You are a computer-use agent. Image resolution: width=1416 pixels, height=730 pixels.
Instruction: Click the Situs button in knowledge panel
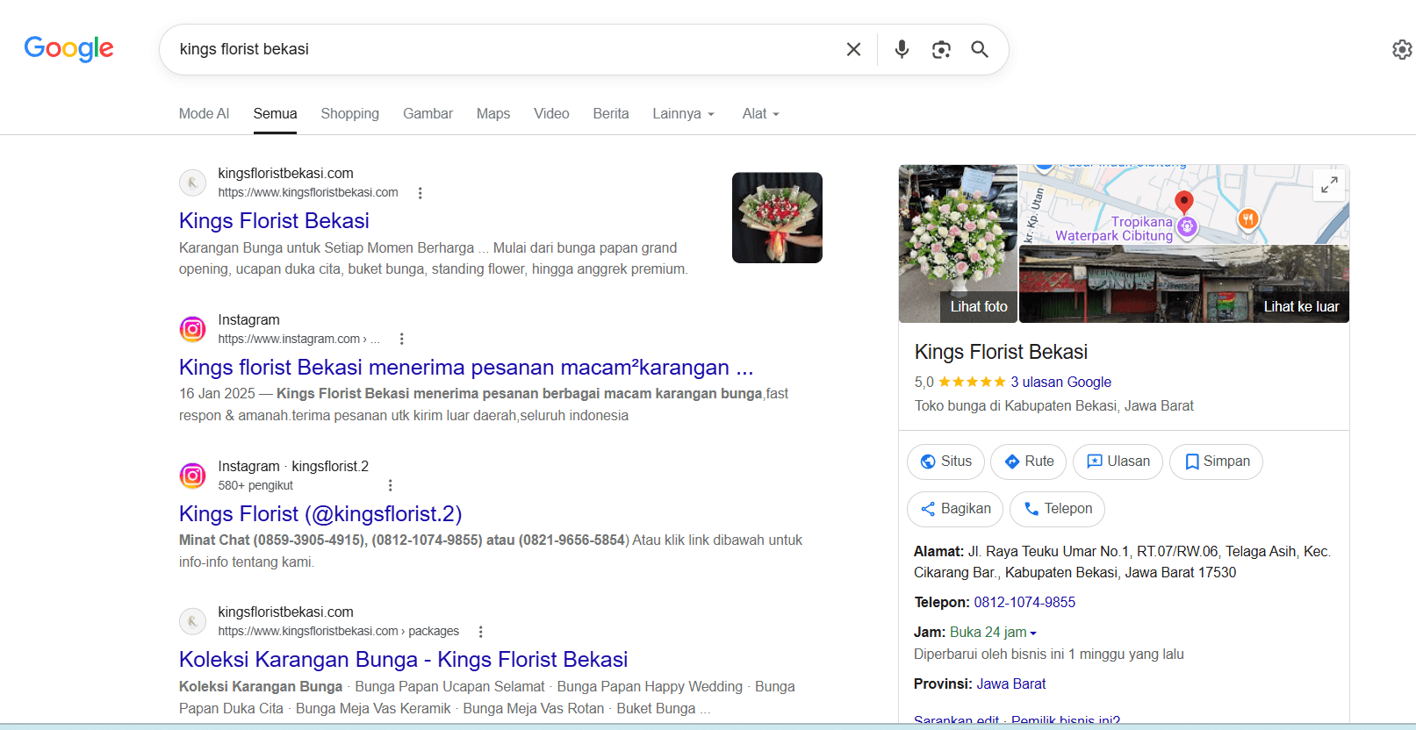[x=946, y=462]
